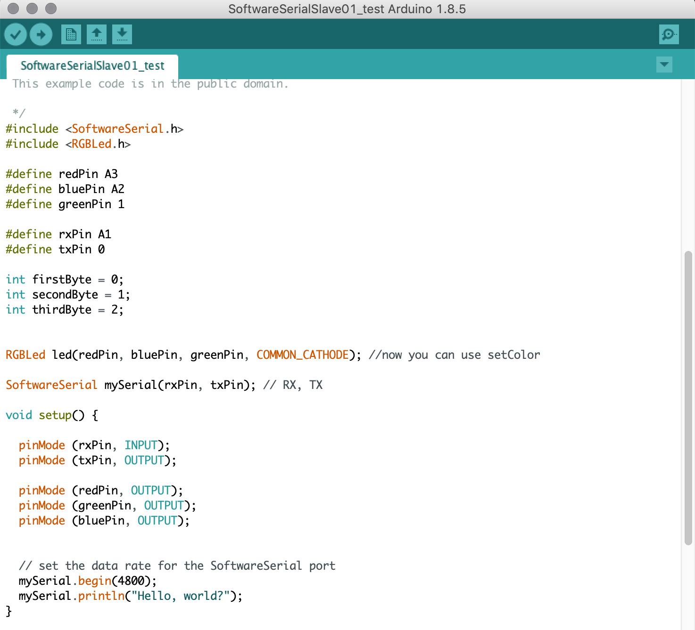The width and height of the screenshot is (695, 630).
Task: Place cursor on "#include <RGBLed.h>" line
Action: (x=68, y=144)
